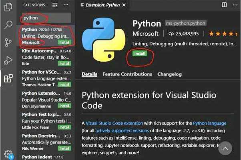Open the Source Control view
The height and width of the screenshot is (160, 241).
8,42
